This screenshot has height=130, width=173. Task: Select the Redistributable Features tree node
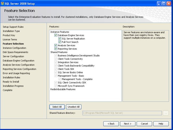63,89
